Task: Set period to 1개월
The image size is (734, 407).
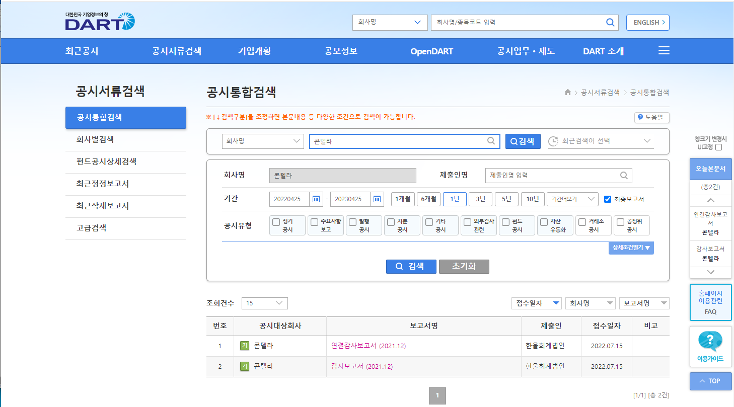Action: [x=403, y=199]
